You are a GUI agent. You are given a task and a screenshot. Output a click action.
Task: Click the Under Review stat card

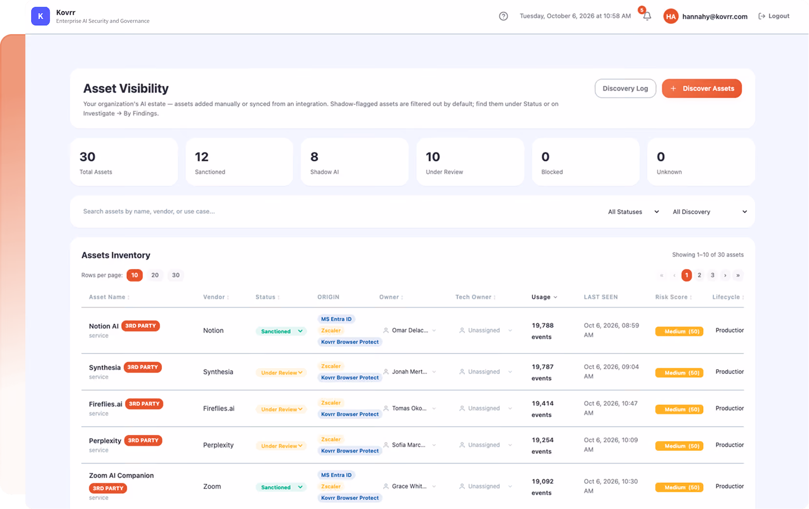[470, 162]
